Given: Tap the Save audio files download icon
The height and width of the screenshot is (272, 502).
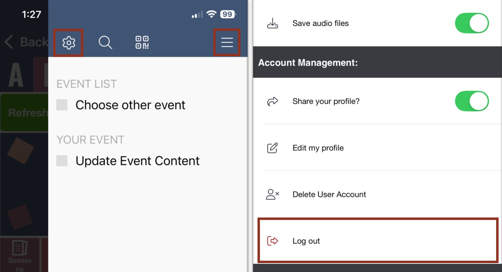Looking at the screenshot, I should (273, 23).
